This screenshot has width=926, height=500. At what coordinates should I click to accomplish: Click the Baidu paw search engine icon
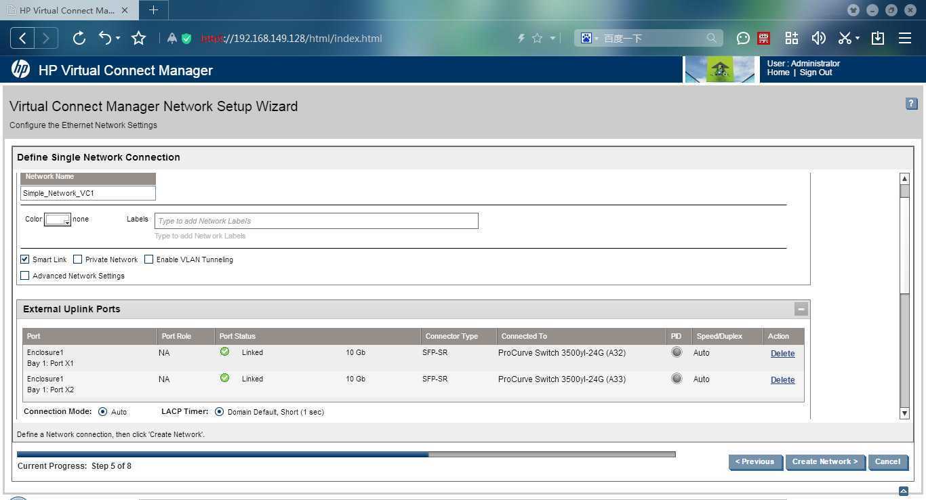[586, 38]
